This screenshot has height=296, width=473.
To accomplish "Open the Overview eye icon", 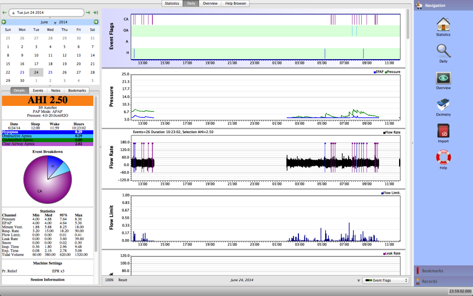I will tap(443, 78).
